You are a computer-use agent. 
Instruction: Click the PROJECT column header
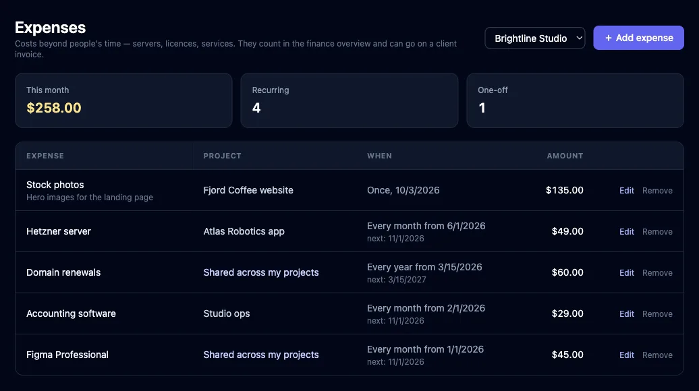[x=222, y=156]
